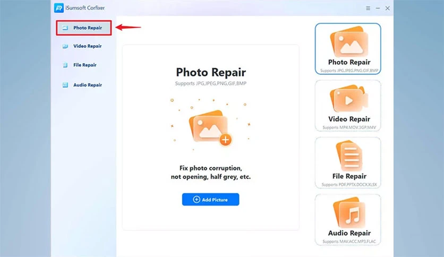This screenshot has height=257, width=444.
Task: Open the File Repair card on right
Action: click(348, 162)
